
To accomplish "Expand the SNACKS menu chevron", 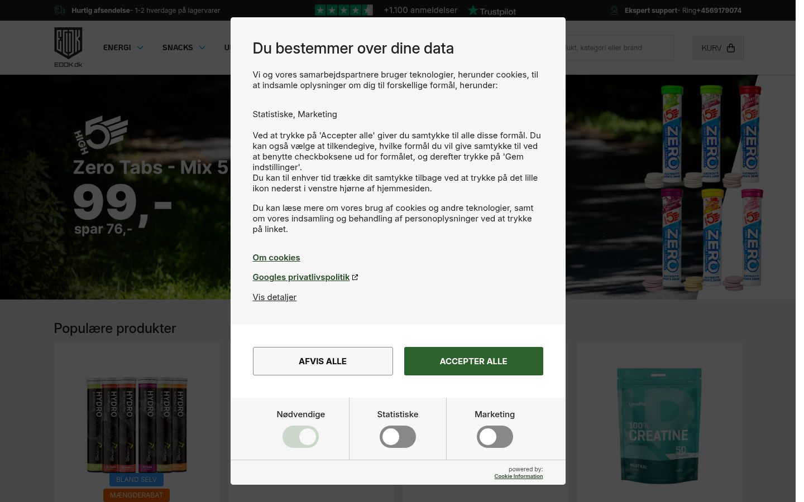I will 202,47.
